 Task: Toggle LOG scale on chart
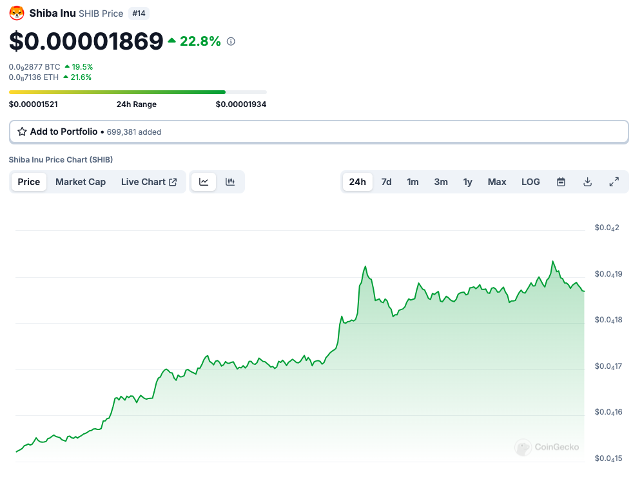point(530,182)
